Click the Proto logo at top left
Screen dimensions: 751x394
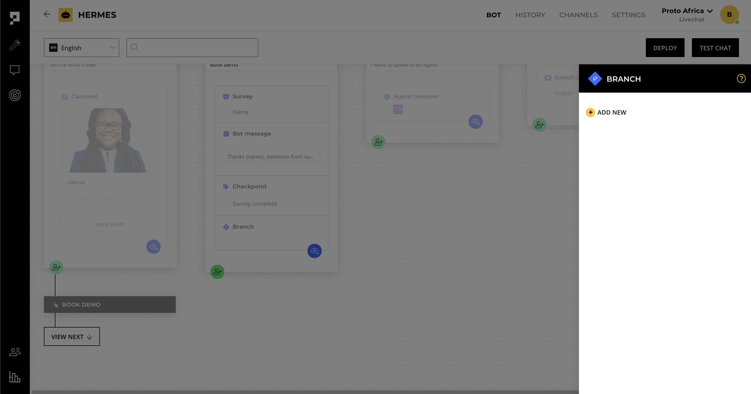point(15,18)
